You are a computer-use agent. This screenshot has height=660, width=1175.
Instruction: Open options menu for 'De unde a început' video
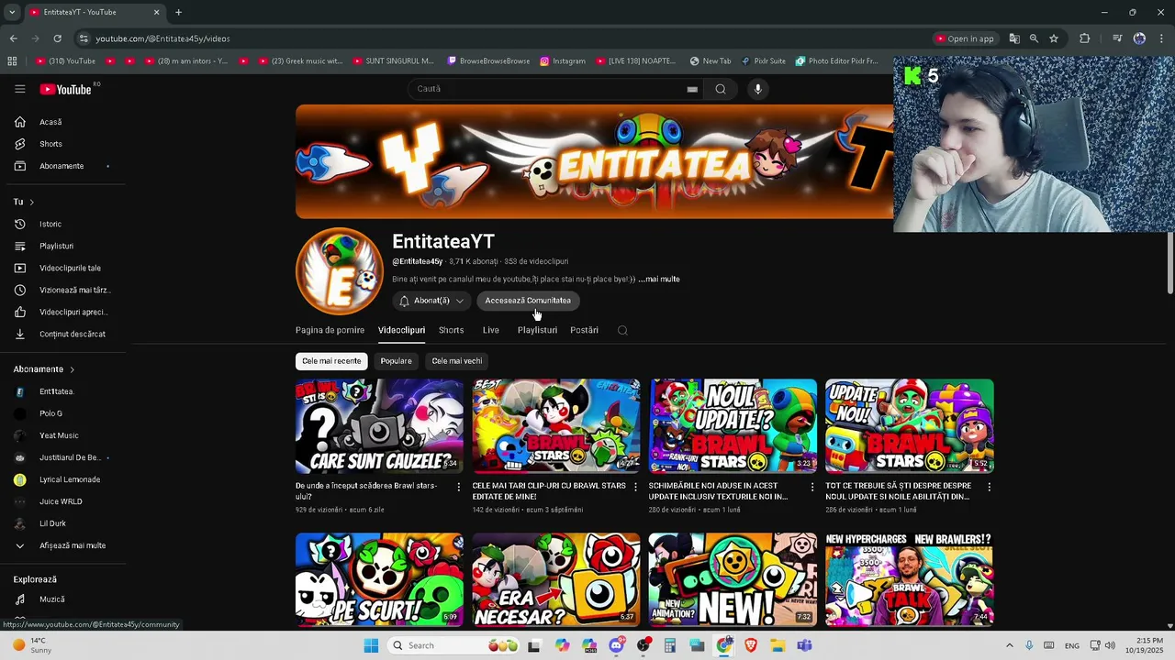(x=459, y=487)
